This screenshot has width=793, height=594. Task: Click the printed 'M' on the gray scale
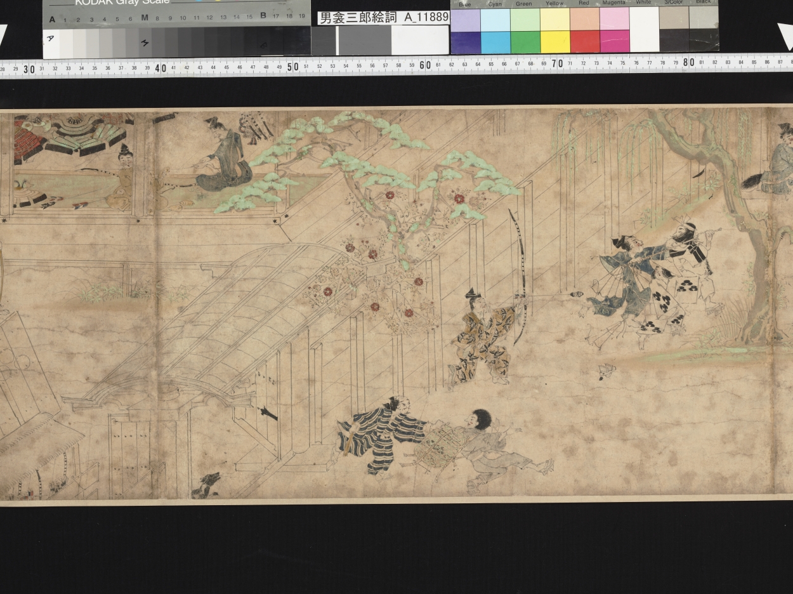145,17
